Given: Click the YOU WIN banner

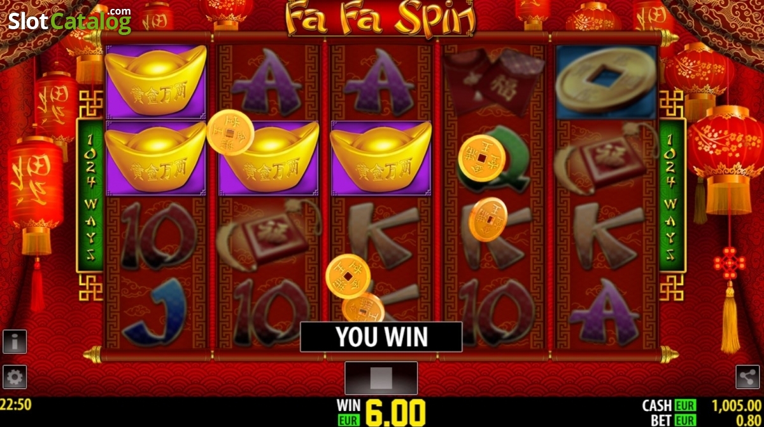Looking at the screenshot, I should pos(381,337).
